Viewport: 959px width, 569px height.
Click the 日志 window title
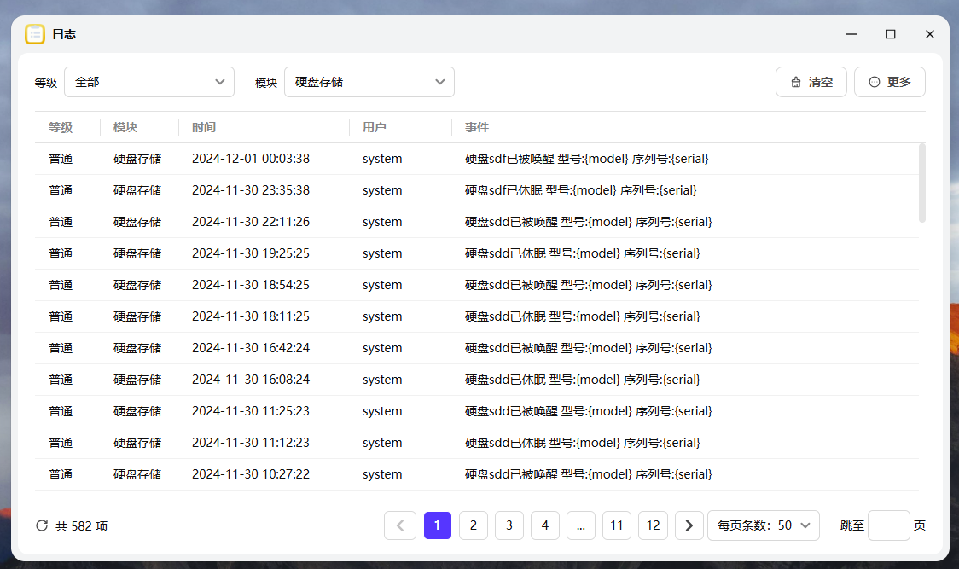coord(64,34)
